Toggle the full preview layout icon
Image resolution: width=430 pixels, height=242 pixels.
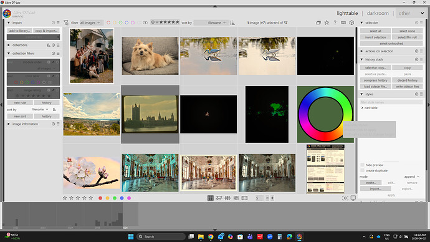click(244, 198)
